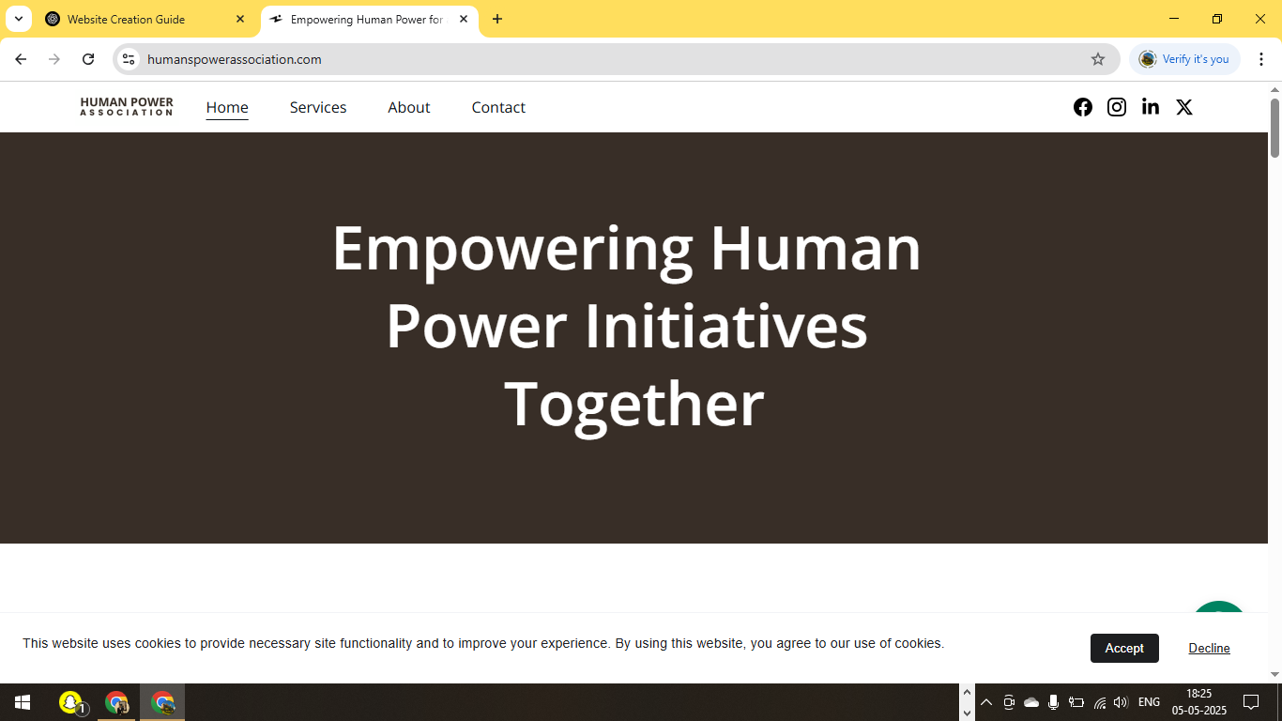Click the Human Power Association logo
Viewport: 1282px width, 721px height.
click(126, 107)
